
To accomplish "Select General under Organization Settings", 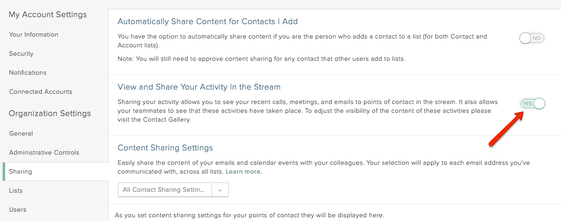I will click(x=21, y=133).
